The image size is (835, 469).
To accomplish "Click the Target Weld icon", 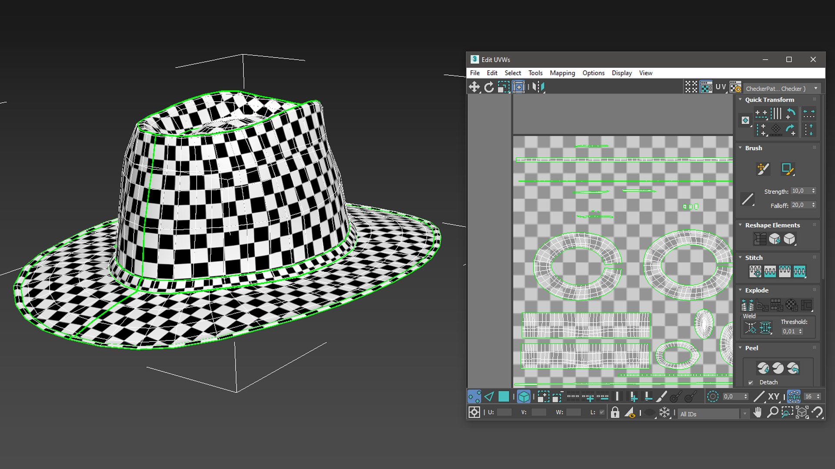I will pos(751,328).
